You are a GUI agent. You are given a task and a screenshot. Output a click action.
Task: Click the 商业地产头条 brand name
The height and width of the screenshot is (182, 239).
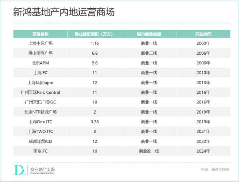[42, 169]
